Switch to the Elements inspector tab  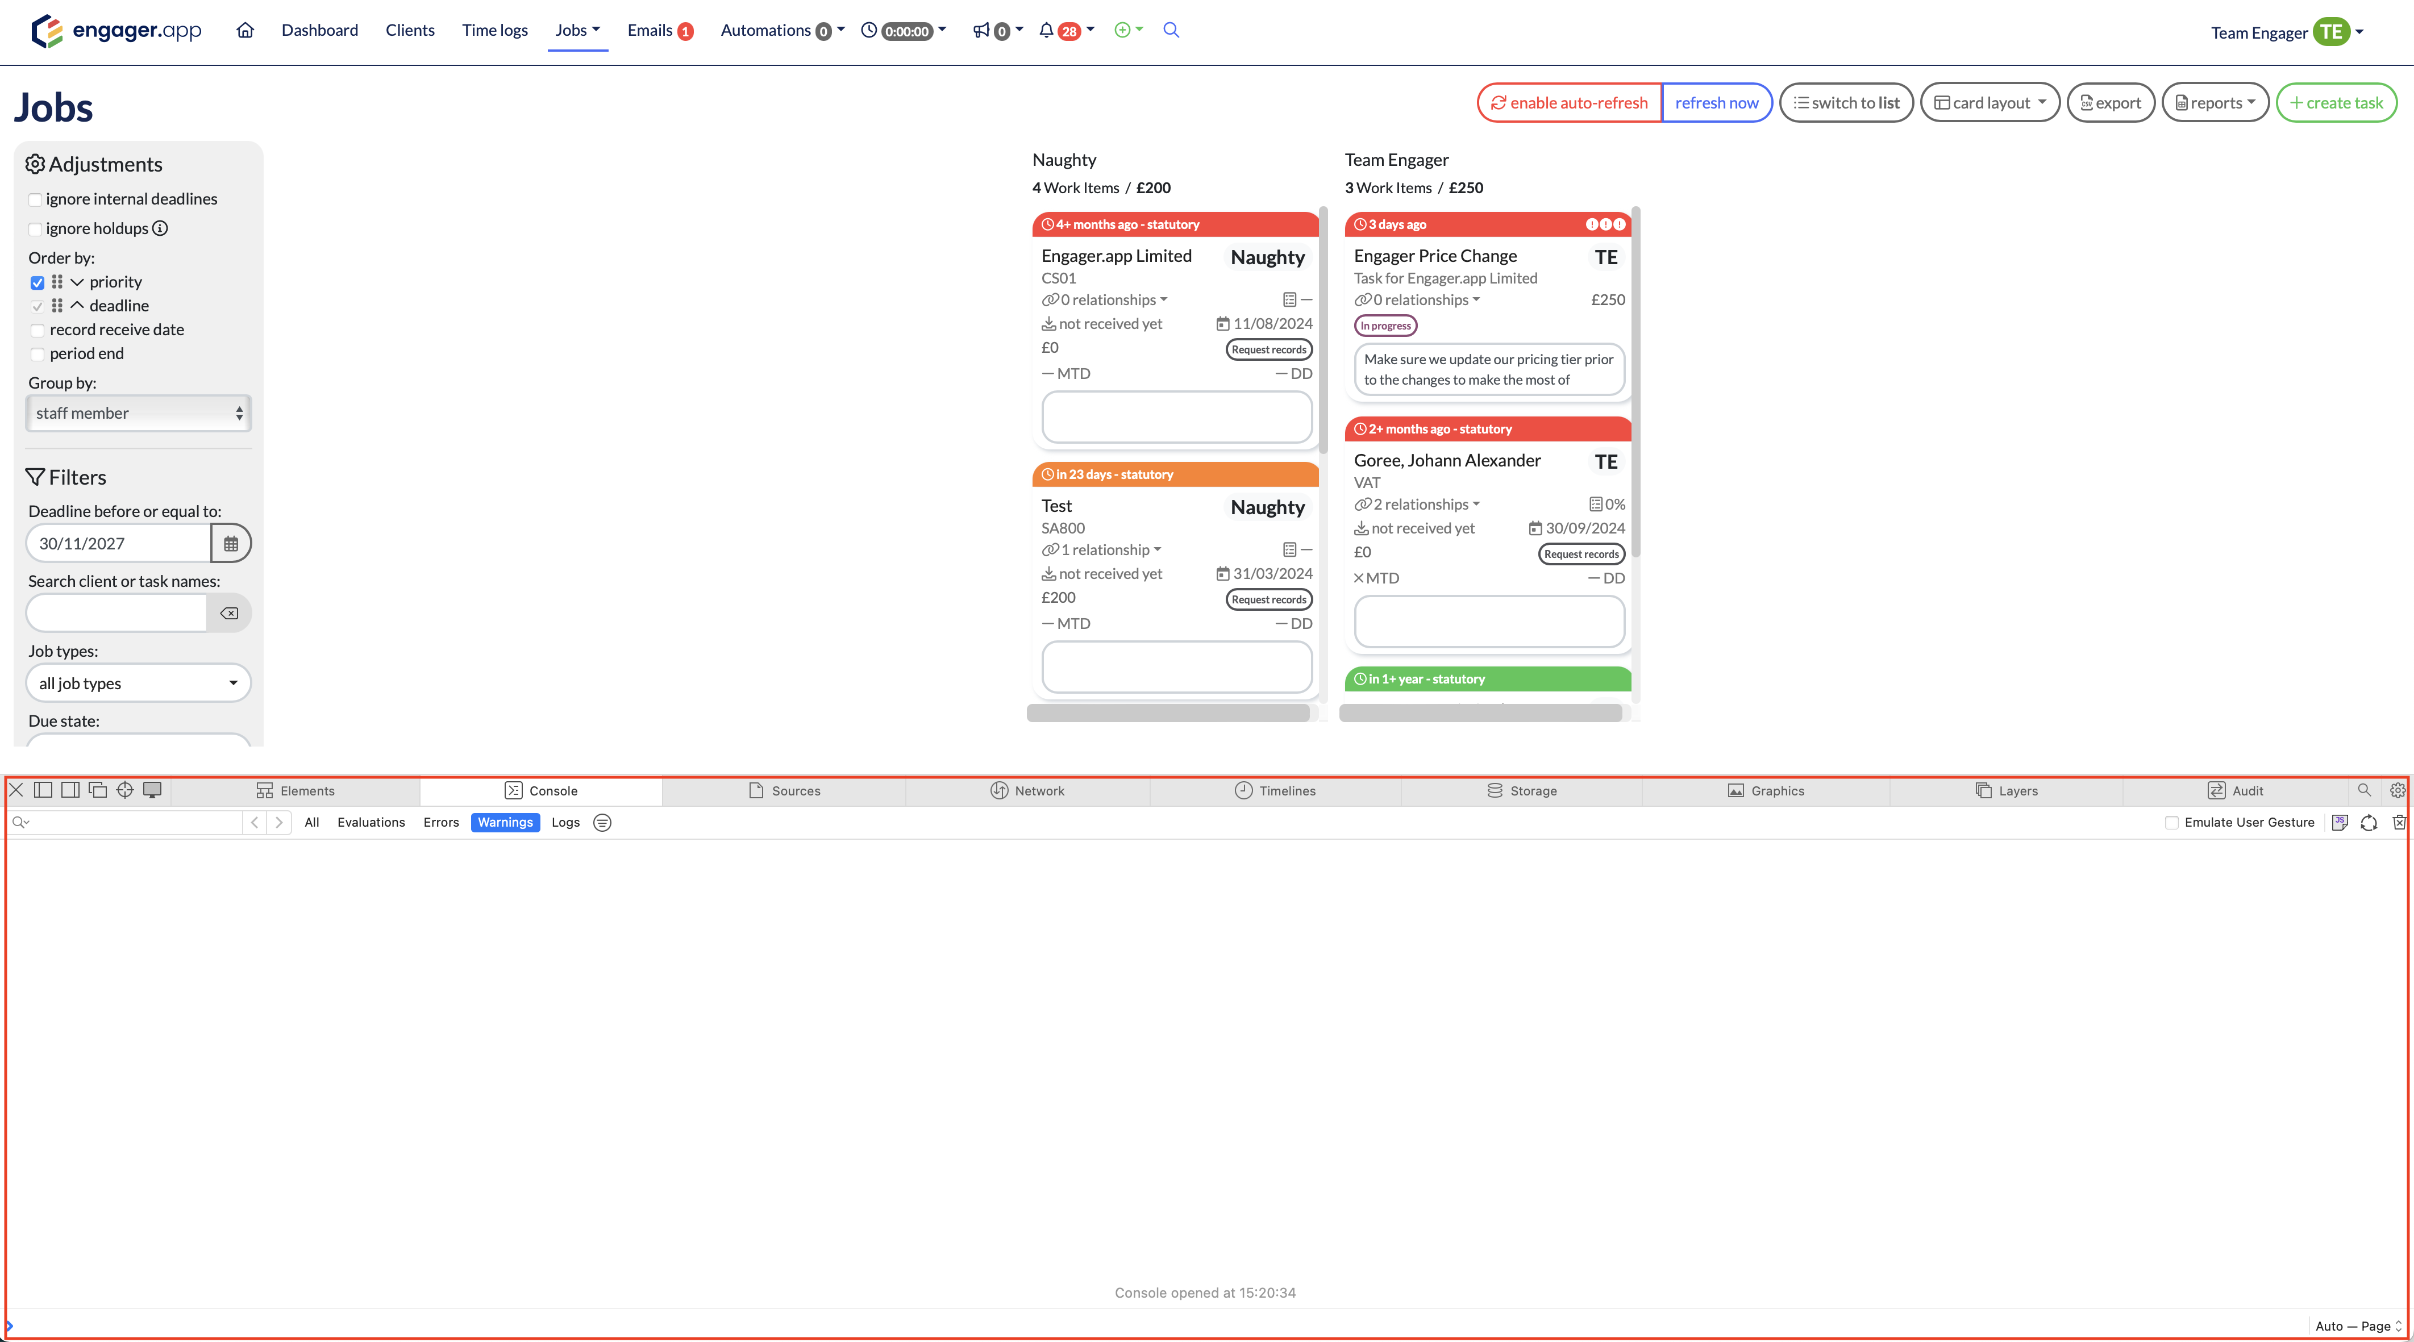296,790
